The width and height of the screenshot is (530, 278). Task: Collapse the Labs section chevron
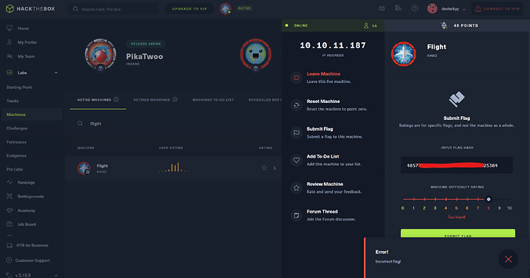[56, 72]
